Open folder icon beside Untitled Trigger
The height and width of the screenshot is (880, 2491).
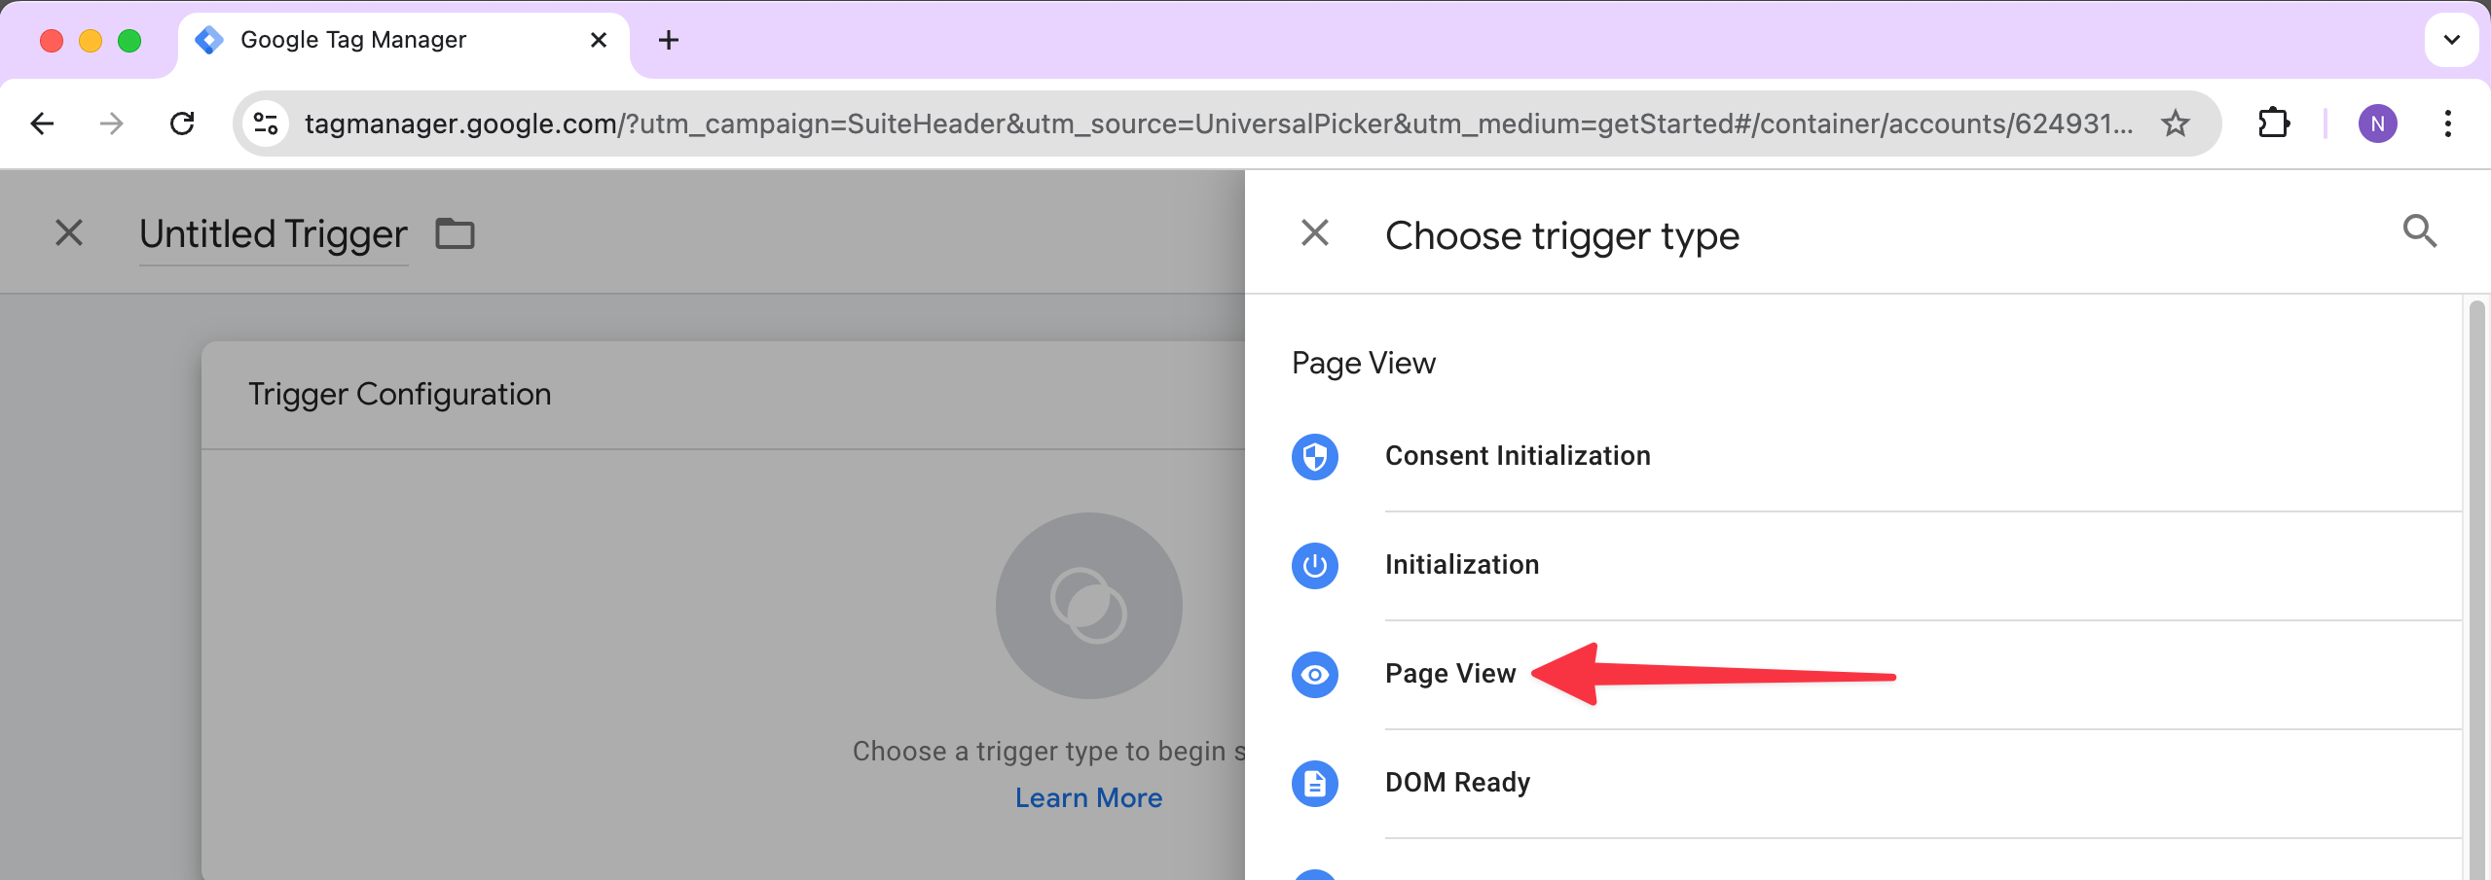click(455, 234)
